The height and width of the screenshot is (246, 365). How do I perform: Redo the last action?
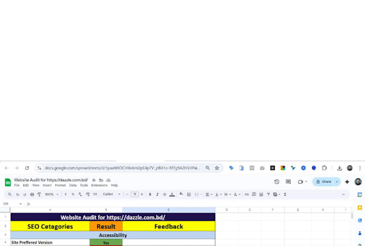tap(25, 195)
